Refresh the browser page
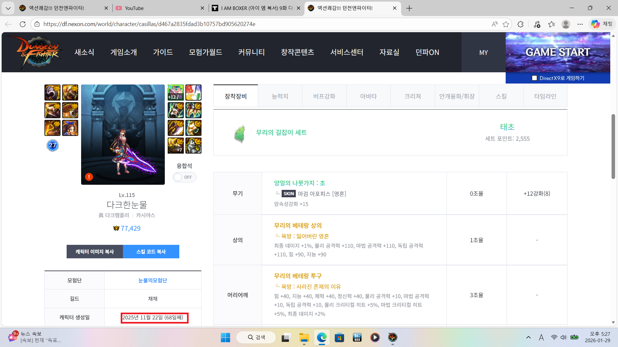The height and width of the screenshot is (347, 618). (x=23, y=24)
